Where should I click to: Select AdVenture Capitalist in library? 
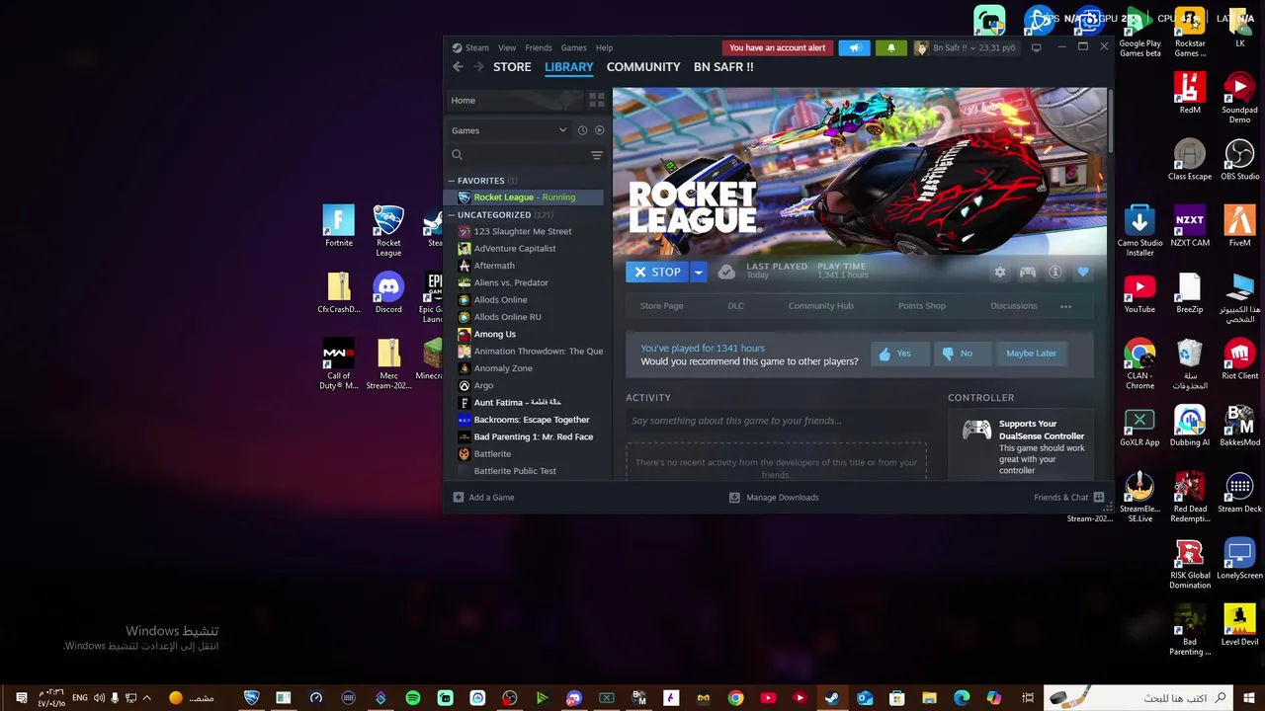[514, 249]
